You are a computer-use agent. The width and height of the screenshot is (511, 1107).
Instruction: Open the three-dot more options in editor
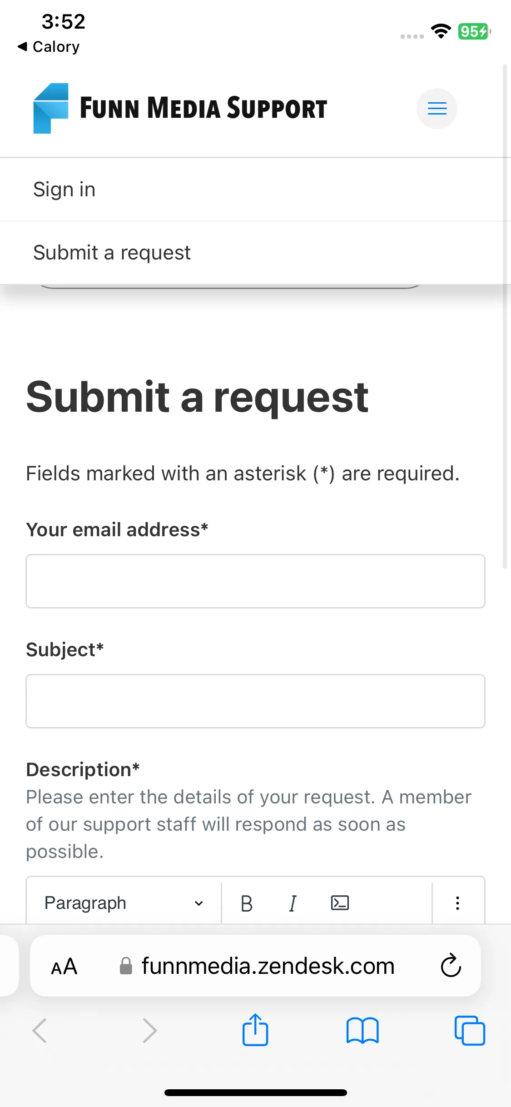point(457,903)
